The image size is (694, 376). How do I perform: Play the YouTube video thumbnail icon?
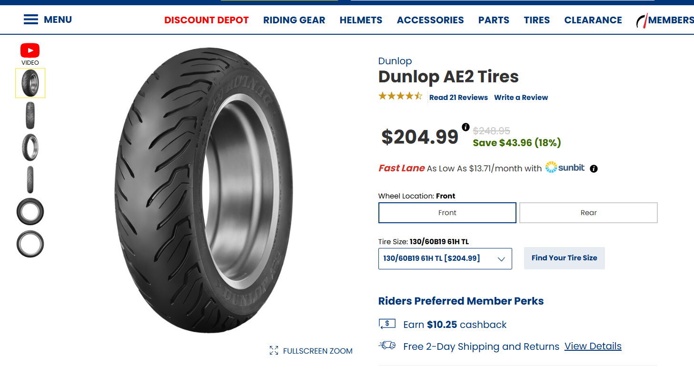click(x=30, y=50)
